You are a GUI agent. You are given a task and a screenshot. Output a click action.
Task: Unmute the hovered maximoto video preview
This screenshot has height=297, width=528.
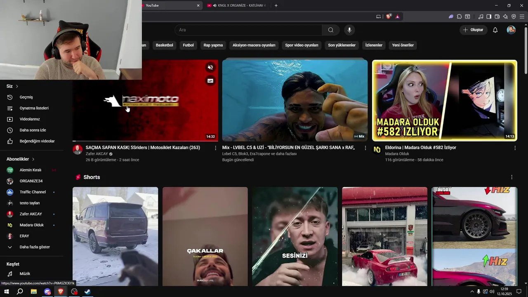pos(210,67)
